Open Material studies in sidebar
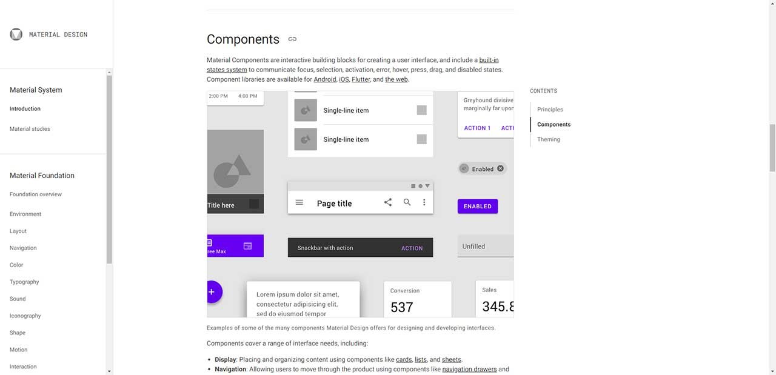 30,129
